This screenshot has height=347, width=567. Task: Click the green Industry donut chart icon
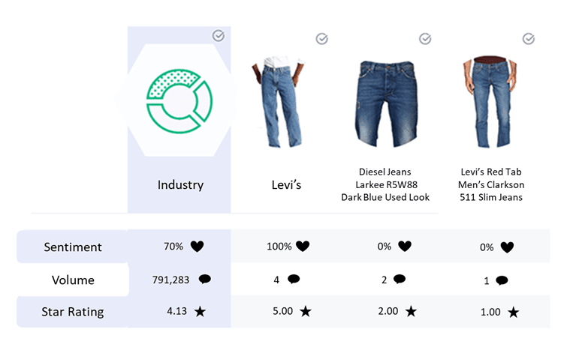click(x=179, y=101)
